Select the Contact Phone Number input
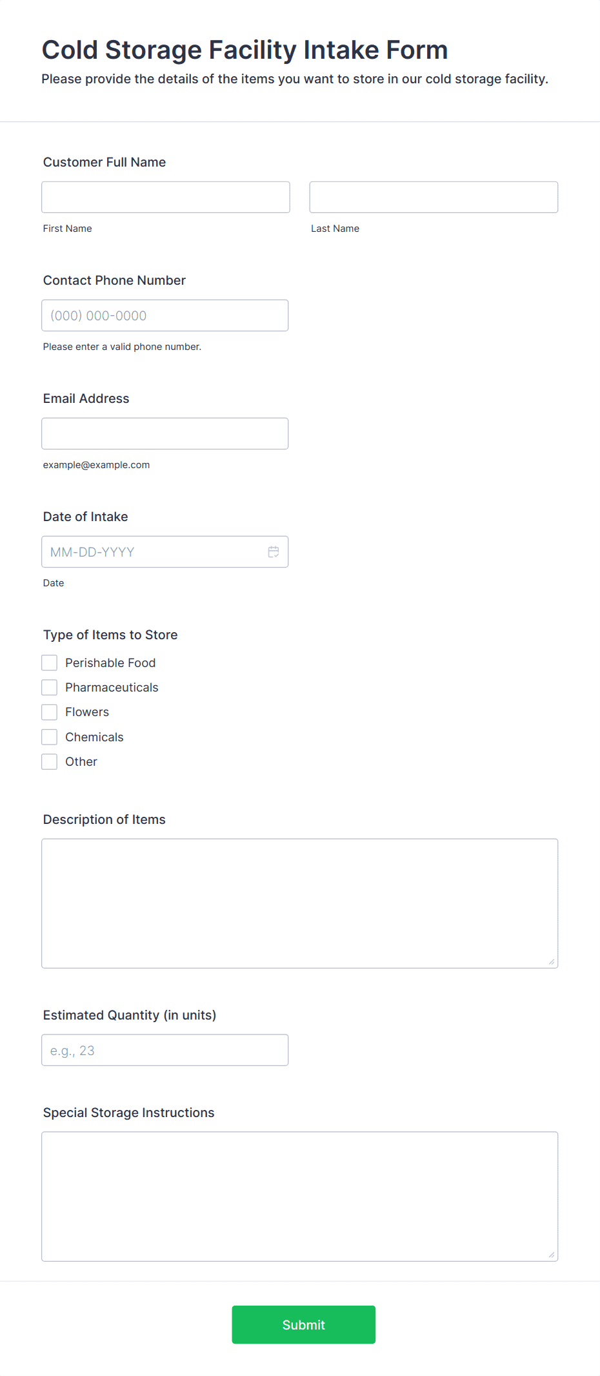 click(165, 315)
